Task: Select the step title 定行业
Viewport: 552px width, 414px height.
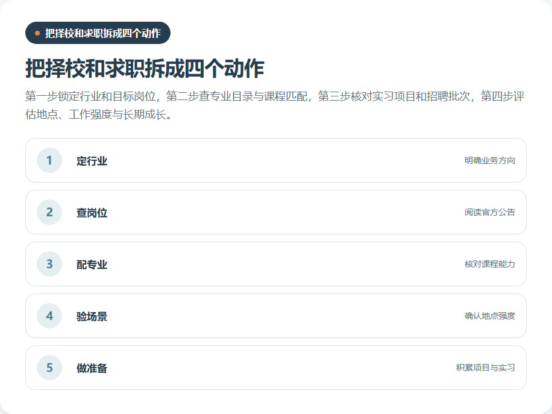Action: [92, 161]
